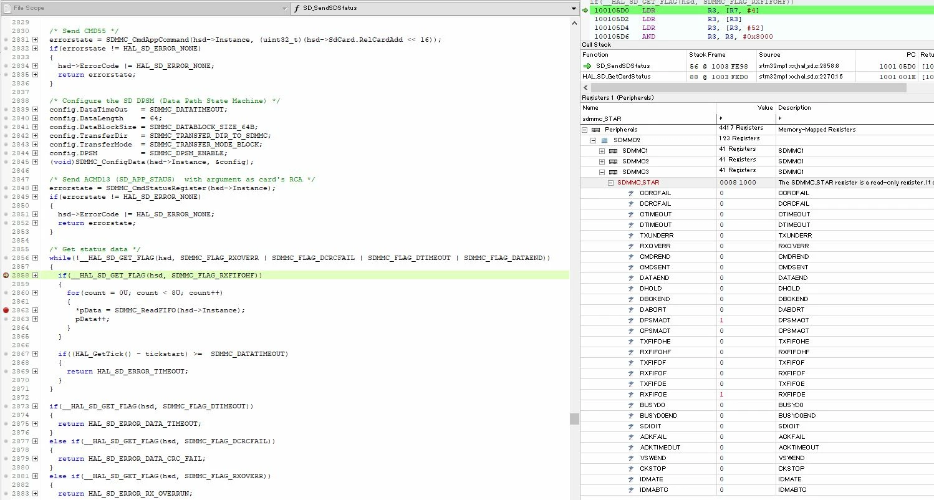934x500 pixels.
Task: Click the CTIMEOUT bit-field icon
Action: 632,214
